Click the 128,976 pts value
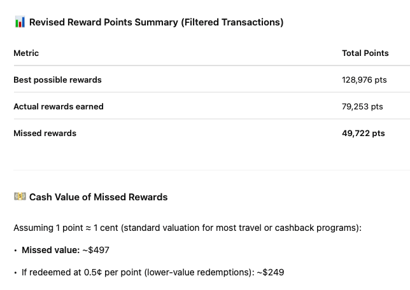 click(364, 80)
